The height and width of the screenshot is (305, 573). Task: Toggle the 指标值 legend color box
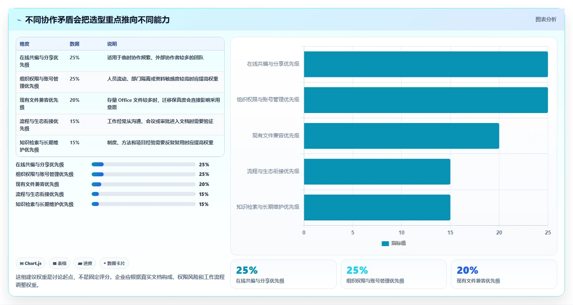coord(385,243)
